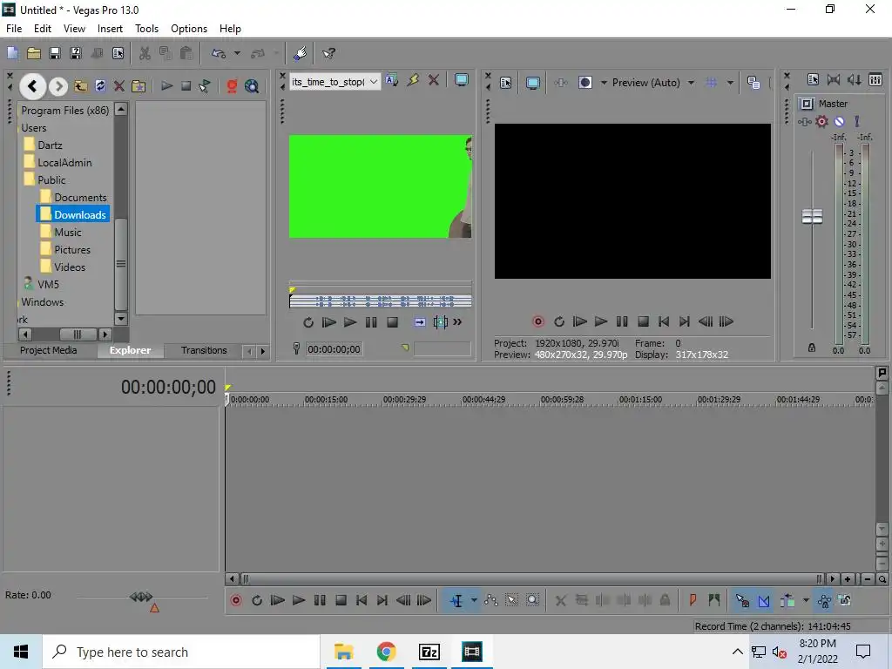Toggle Auto Preview in Explorer toolbar
The width and height of the screenshot is (892, 669).
[204, 86]
